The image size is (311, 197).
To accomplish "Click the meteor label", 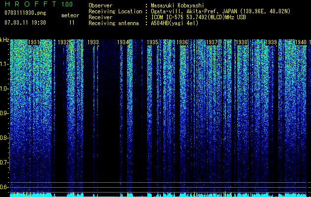I will point(70,15).
